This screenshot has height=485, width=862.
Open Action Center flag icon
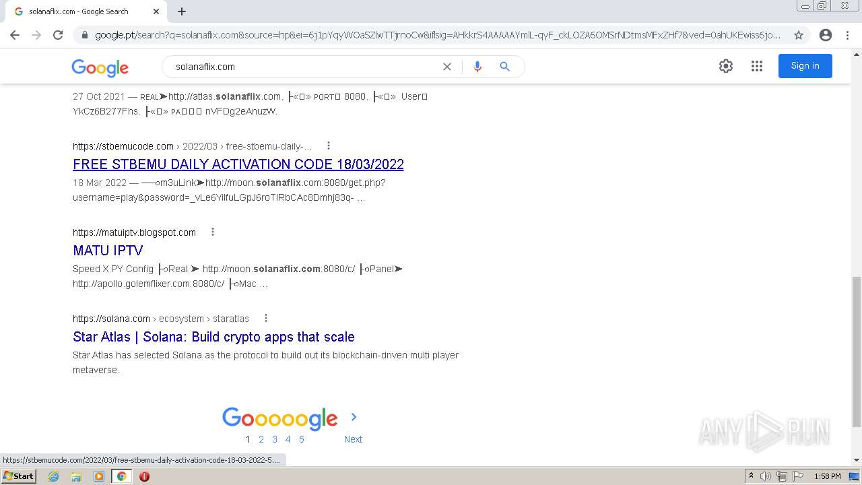(x=797, y=476)
